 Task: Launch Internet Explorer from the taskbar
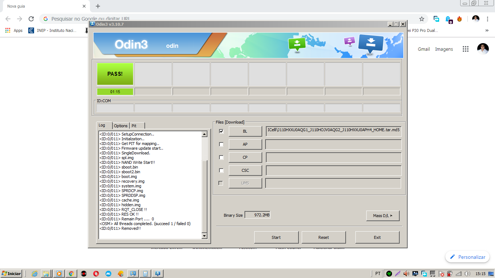[x=35, y=274]
